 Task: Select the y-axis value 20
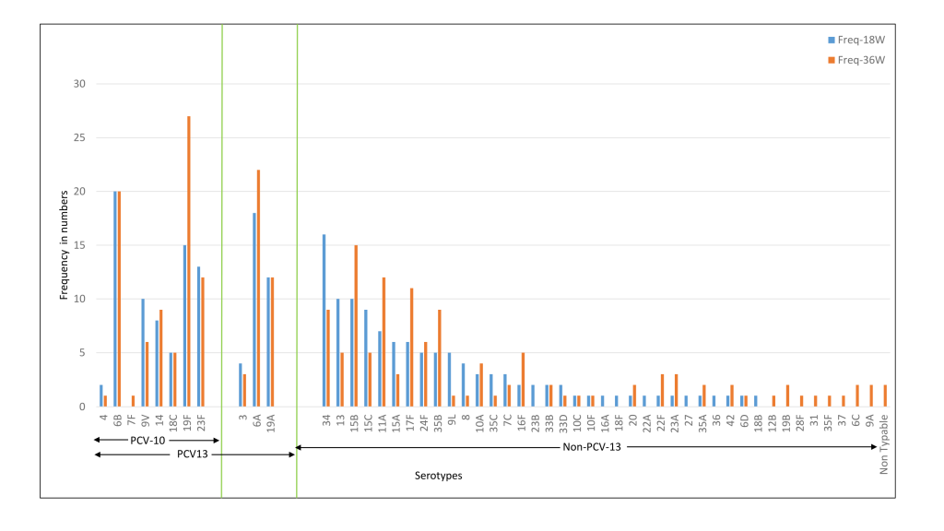(79, 192)
